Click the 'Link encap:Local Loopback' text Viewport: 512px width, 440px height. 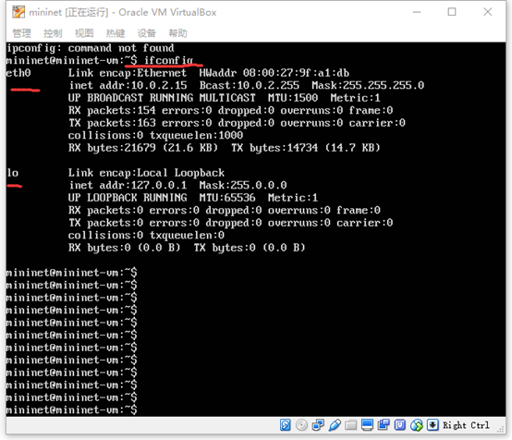(146, 173)
